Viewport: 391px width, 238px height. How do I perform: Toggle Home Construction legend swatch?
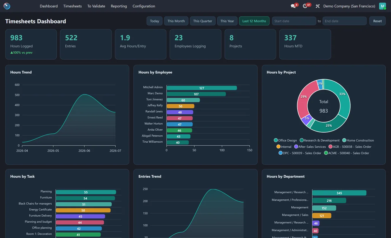344,140
